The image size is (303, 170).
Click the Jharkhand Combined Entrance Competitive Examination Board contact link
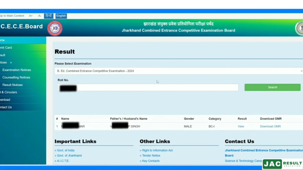(x=264, y=153)
